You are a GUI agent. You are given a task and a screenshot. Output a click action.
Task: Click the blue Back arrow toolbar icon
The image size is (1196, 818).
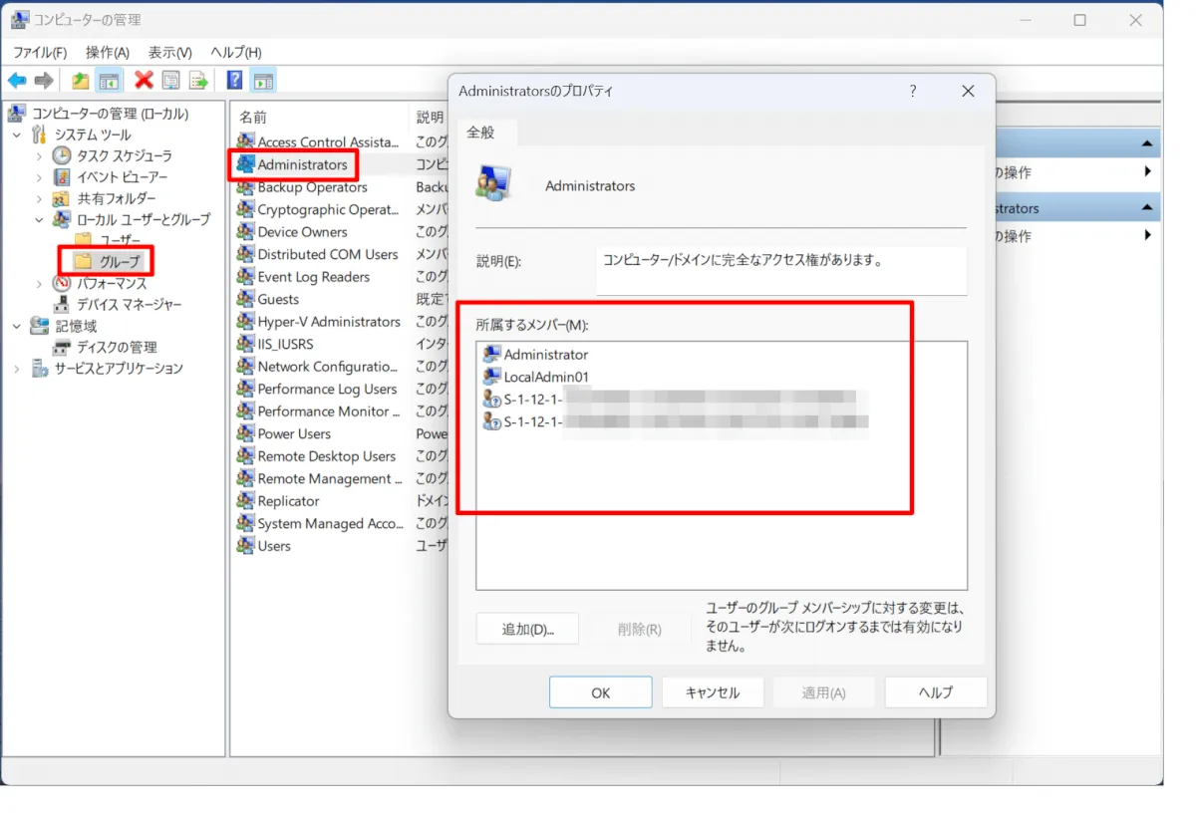coord(17,81)
